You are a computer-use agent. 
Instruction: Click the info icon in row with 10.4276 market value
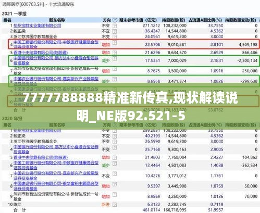(x=115, y=174)
